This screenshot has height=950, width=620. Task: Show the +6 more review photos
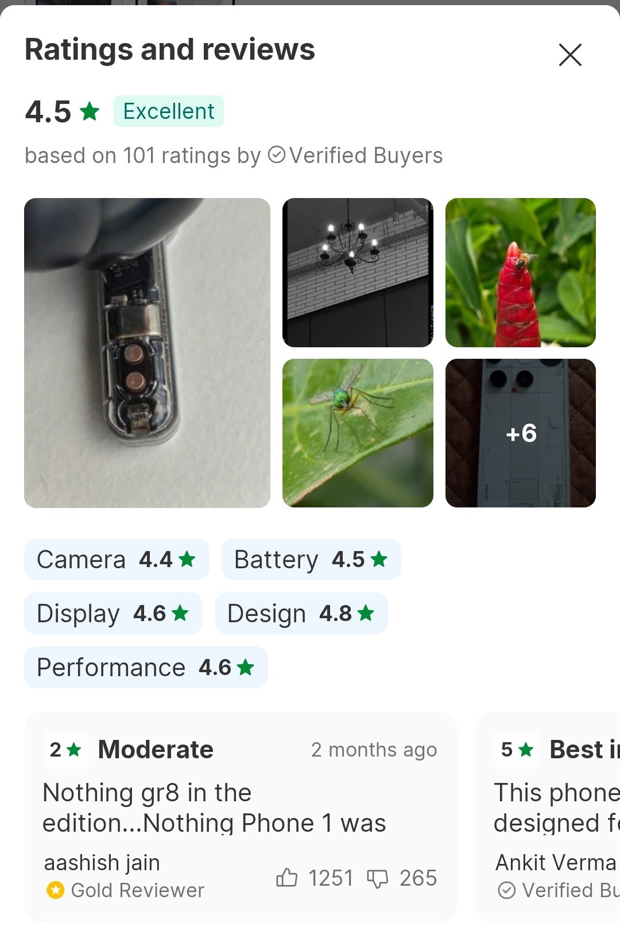point(520,433)
